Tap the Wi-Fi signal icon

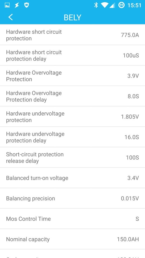pos(104,5)
